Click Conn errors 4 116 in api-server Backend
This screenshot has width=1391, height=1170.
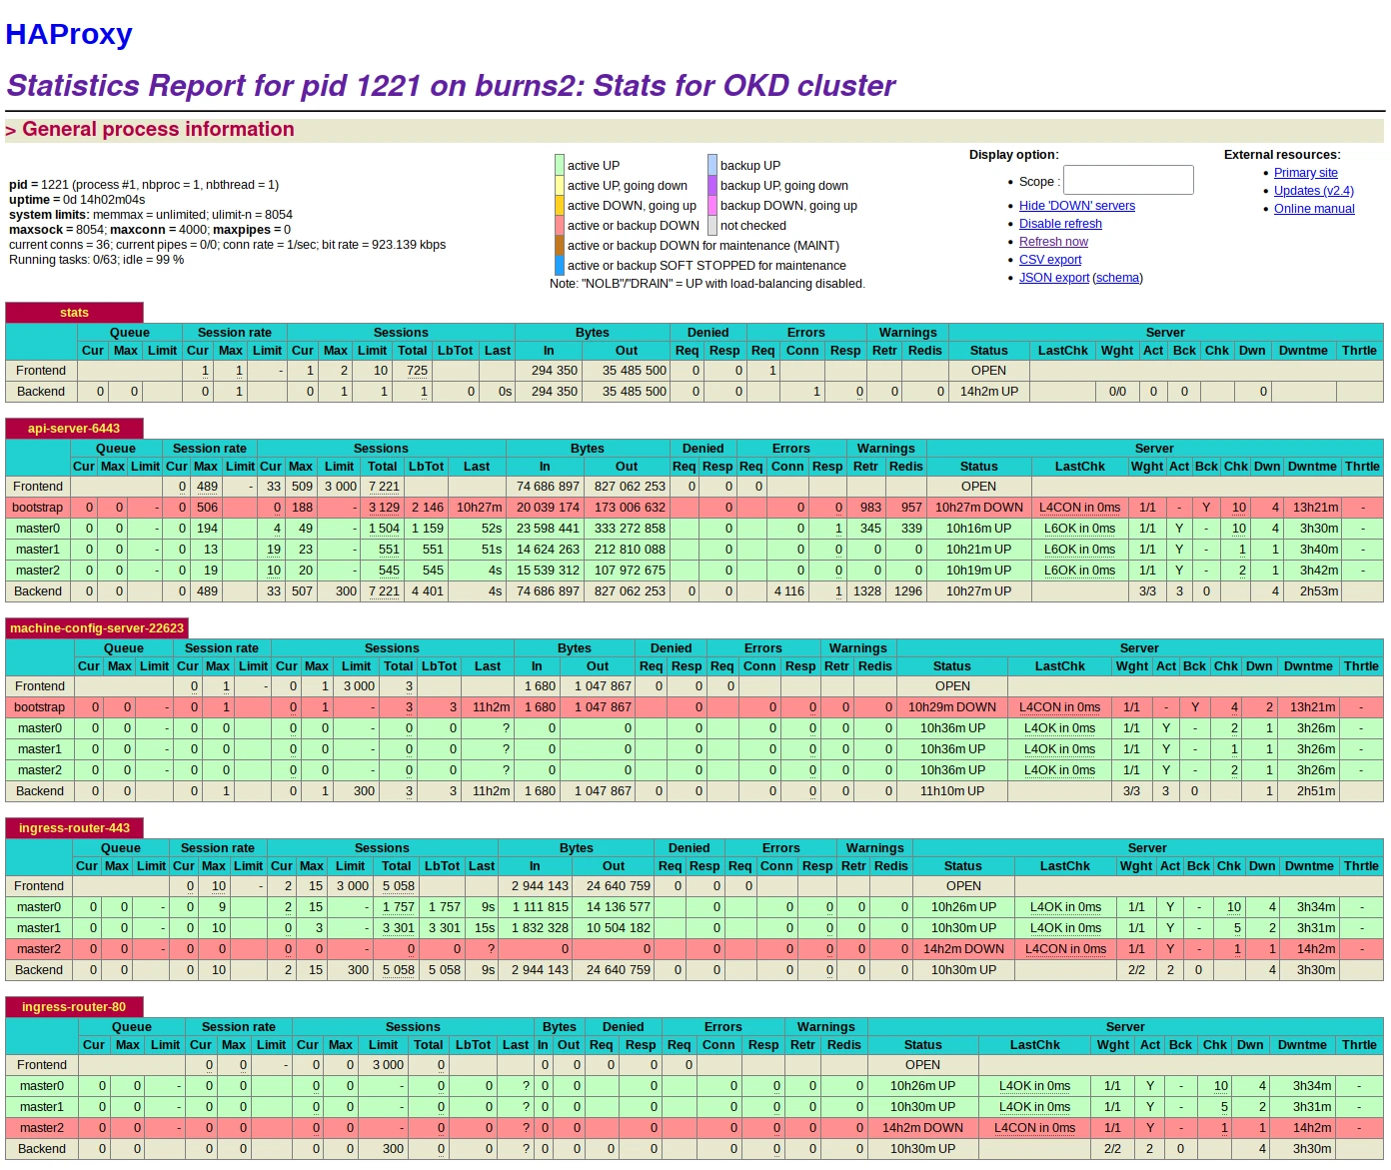pos(788,591)
